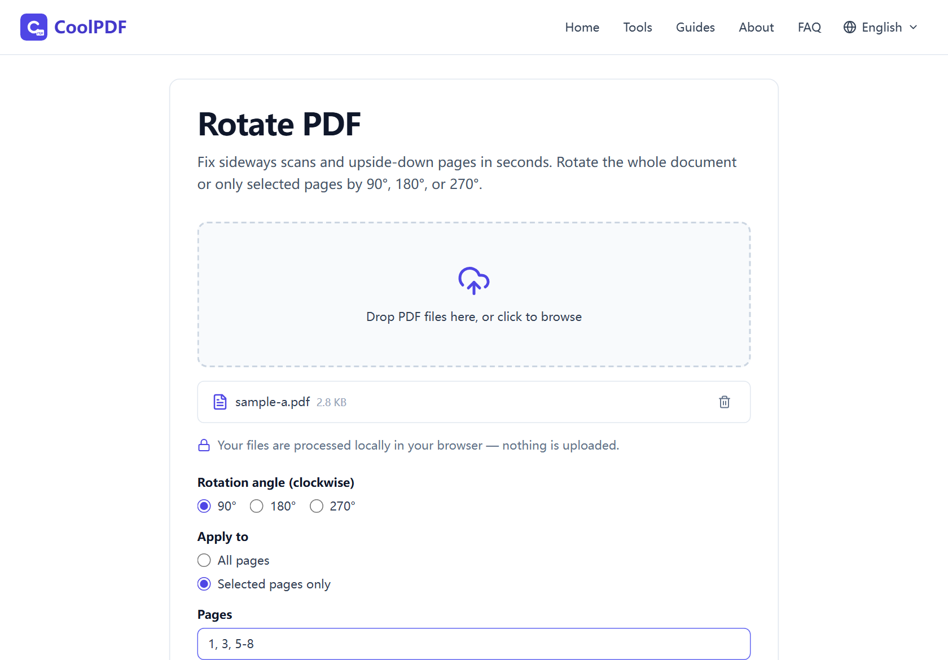Open the About page
The width and height of the screenshot is (948, 660).
click(x=756, y=27)
